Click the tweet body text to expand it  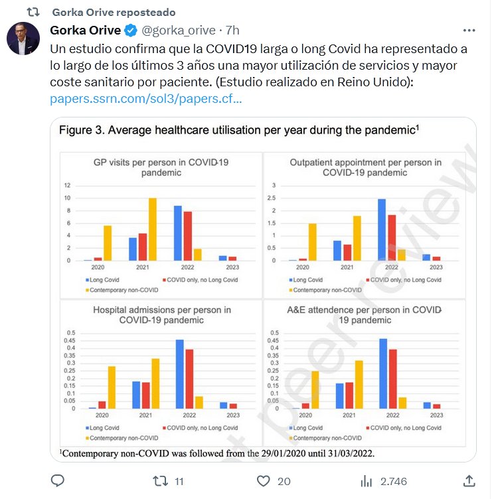259,65
